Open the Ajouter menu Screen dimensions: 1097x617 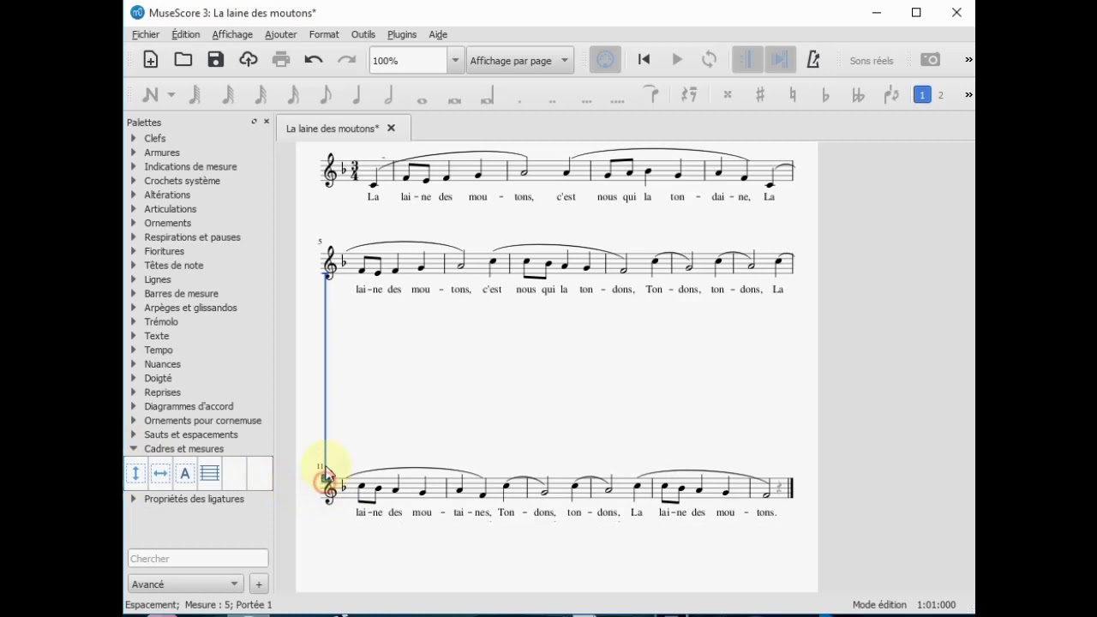point(280,34)
